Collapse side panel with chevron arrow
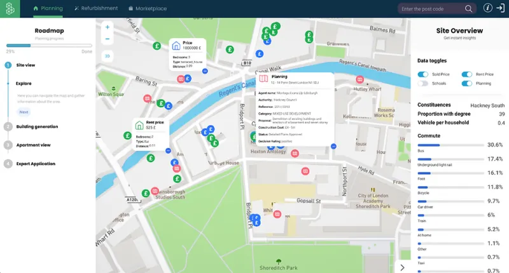The image size is (509, 273). (402, 267)
